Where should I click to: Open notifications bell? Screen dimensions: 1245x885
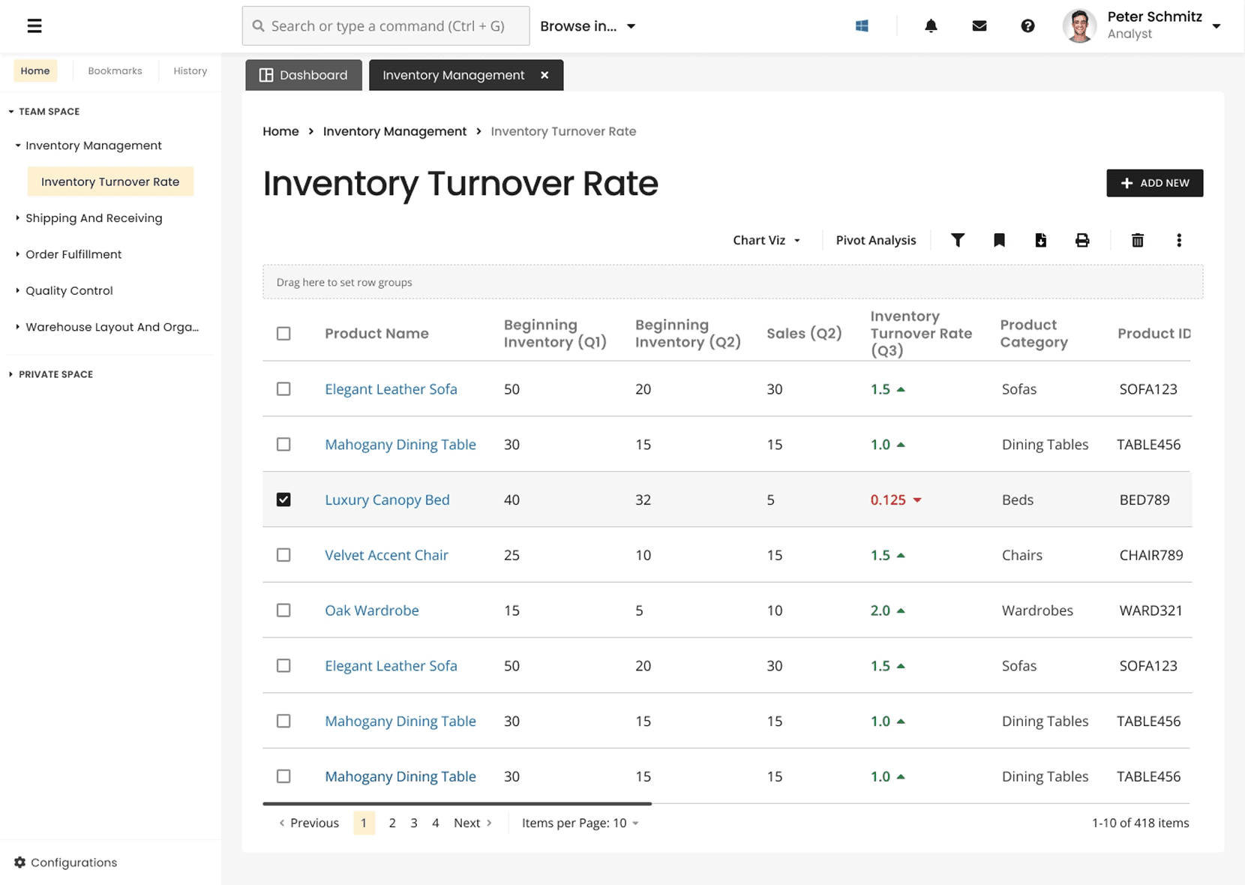coord(931,26)
